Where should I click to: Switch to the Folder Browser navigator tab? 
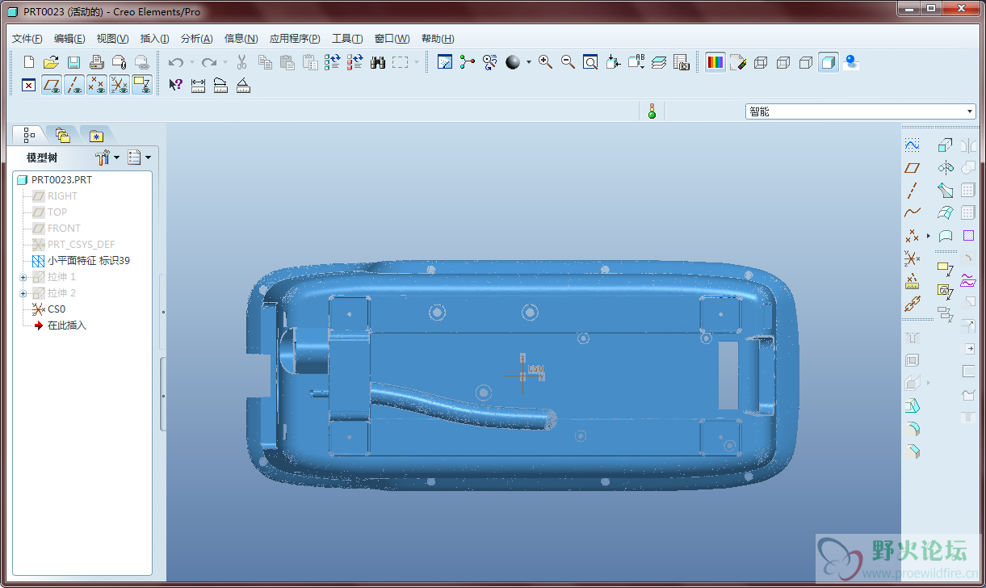(x=62, y=135)
